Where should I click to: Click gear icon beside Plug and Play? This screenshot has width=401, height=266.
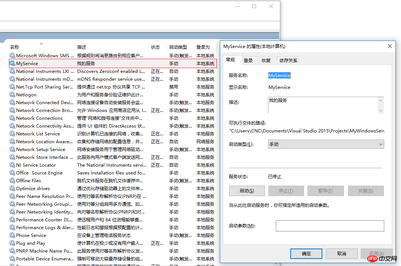12,243
